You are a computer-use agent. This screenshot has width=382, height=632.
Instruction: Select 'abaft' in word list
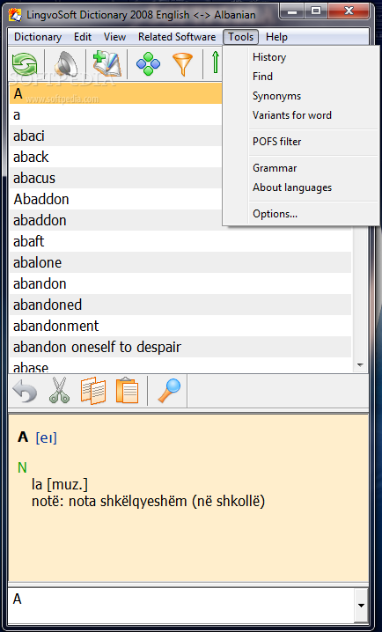click(x=180, y=241)
